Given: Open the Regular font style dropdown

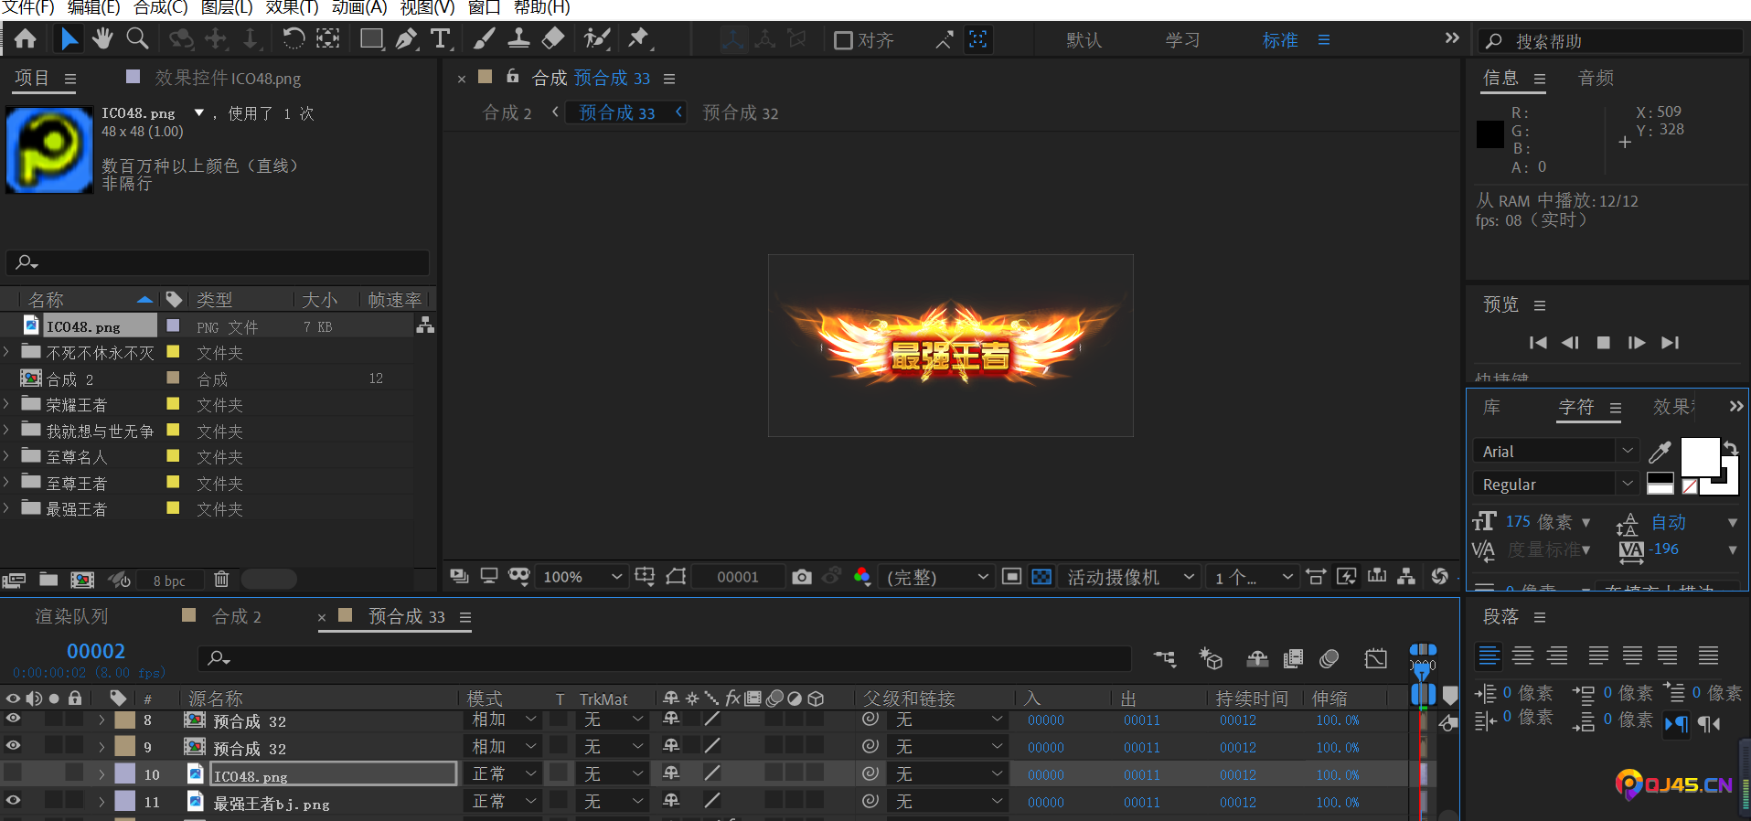Looking at the screenshot, I should click(1555, 484).
